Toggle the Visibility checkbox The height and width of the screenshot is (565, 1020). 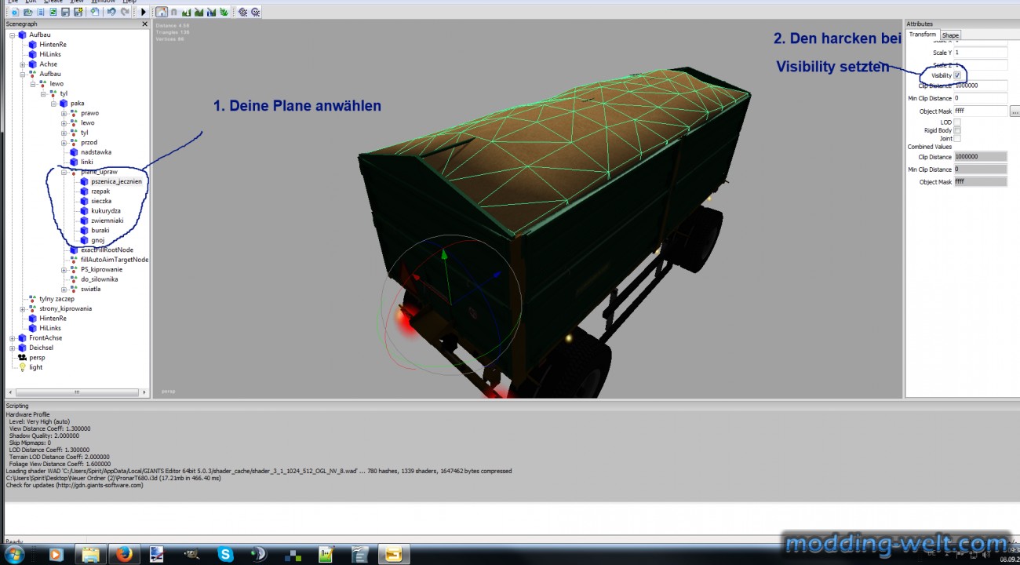957,75
